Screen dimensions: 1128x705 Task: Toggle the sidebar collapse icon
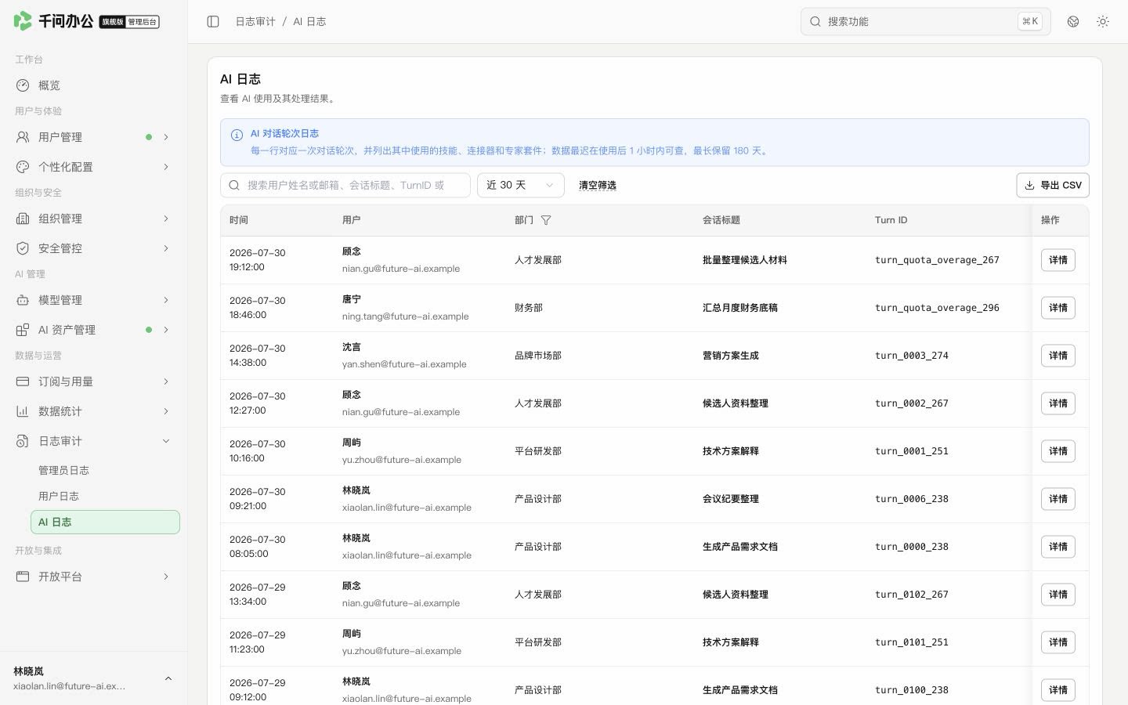213,22
